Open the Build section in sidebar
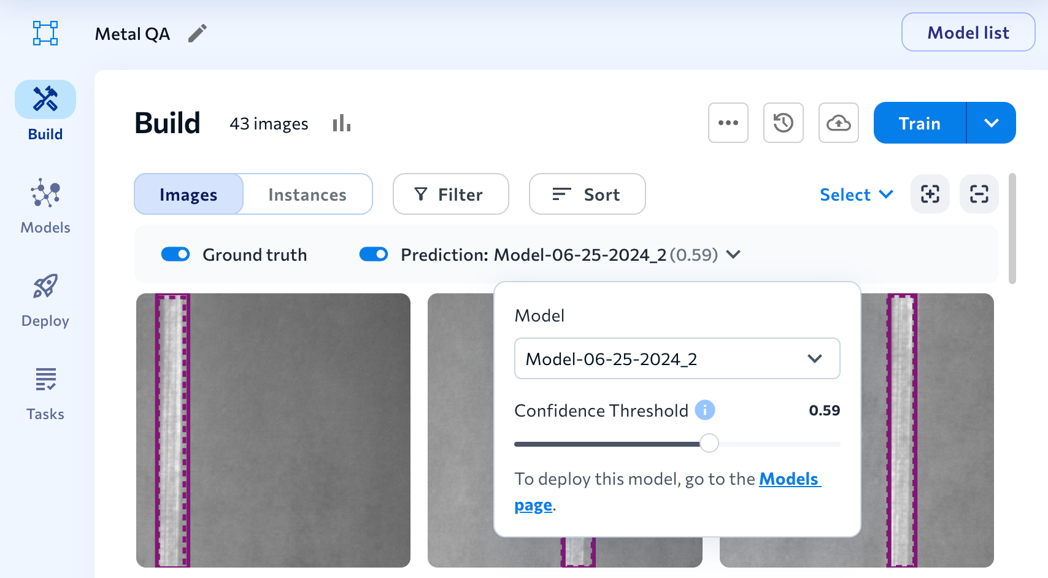 45,110
